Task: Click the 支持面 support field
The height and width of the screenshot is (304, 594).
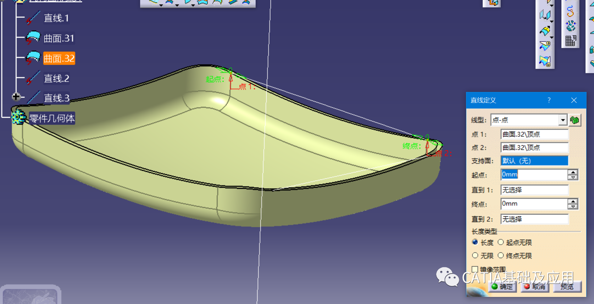Action: coord(534,161)
